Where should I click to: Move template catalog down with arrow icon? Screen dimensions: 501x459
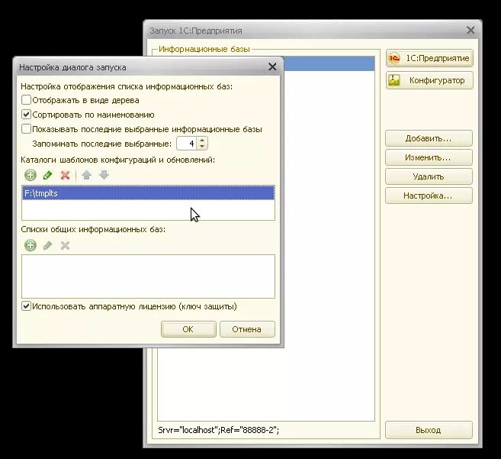coord(104,175)
